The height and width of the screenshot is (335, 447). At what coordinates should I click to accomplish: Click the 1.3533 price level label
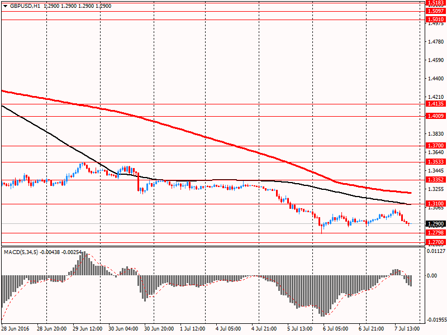click(435, 162)
